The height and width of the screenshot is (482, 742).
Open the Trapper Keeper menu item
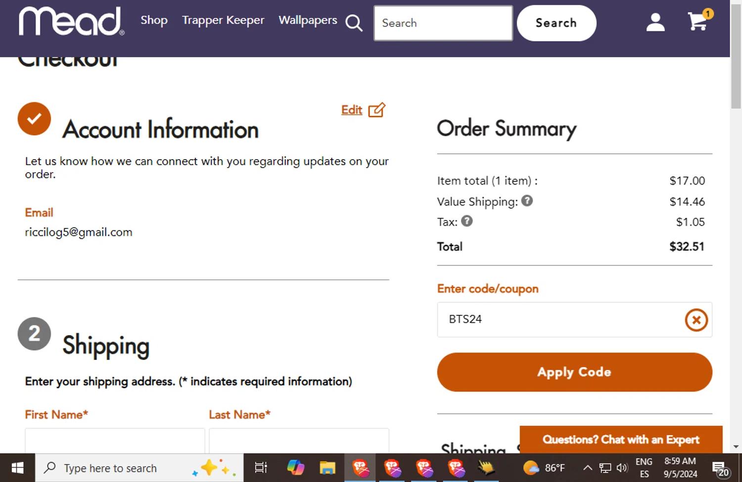click(x=223, y=20)
